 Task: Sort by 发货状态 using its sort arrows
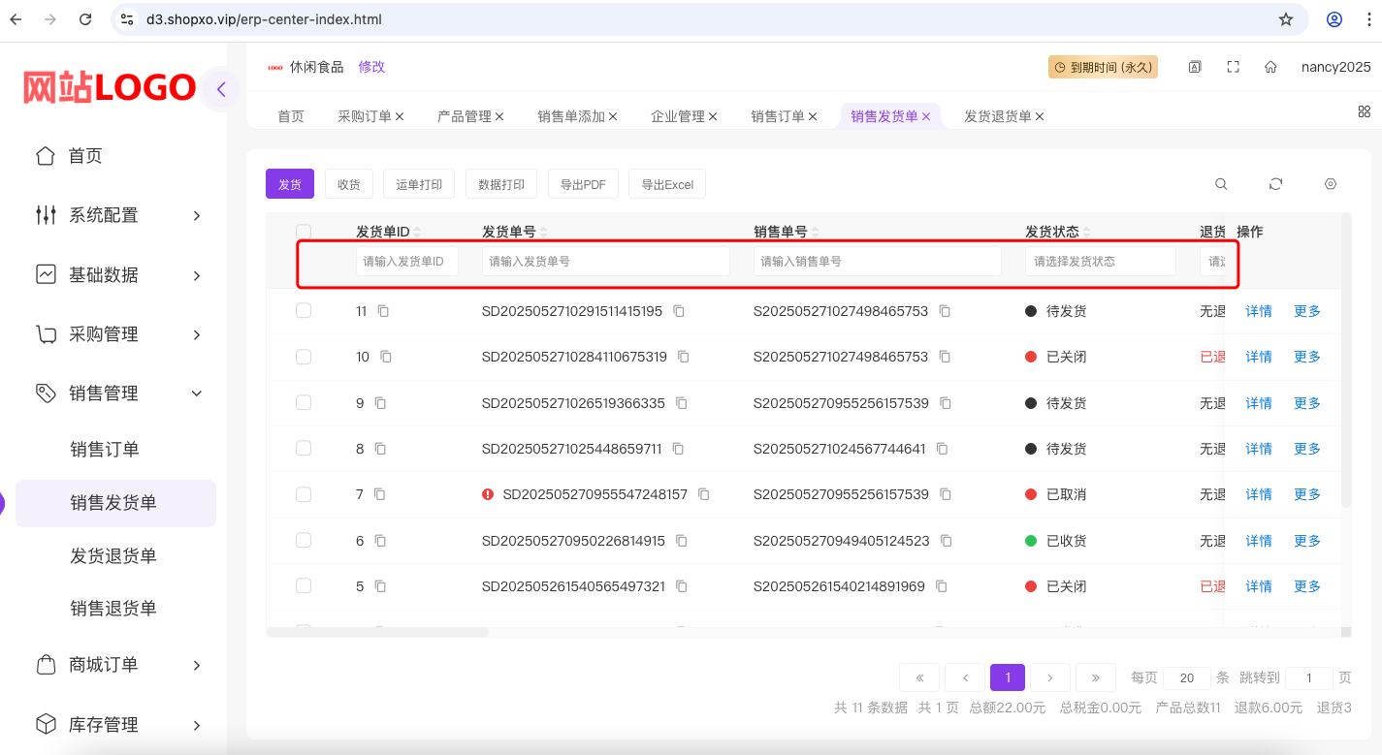[x=1086, y=232]
